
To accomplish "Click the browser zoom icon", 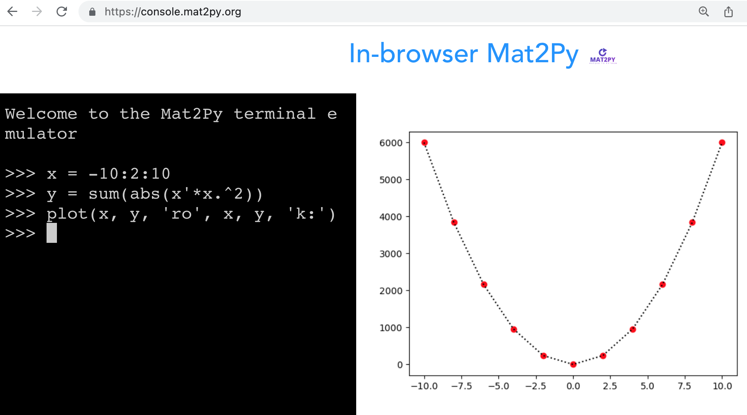I will pos(702,11).
